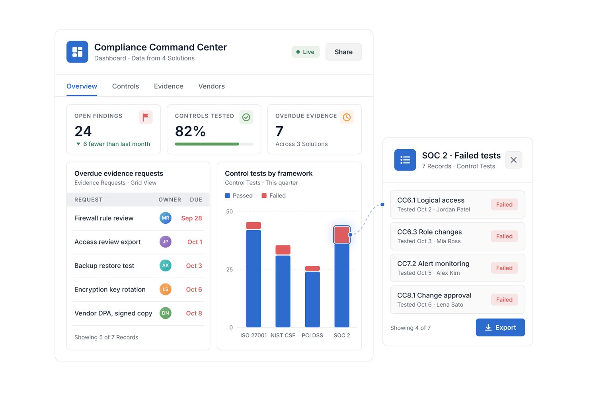
Task: Open the Evidence tab
Action: [169, 86]
